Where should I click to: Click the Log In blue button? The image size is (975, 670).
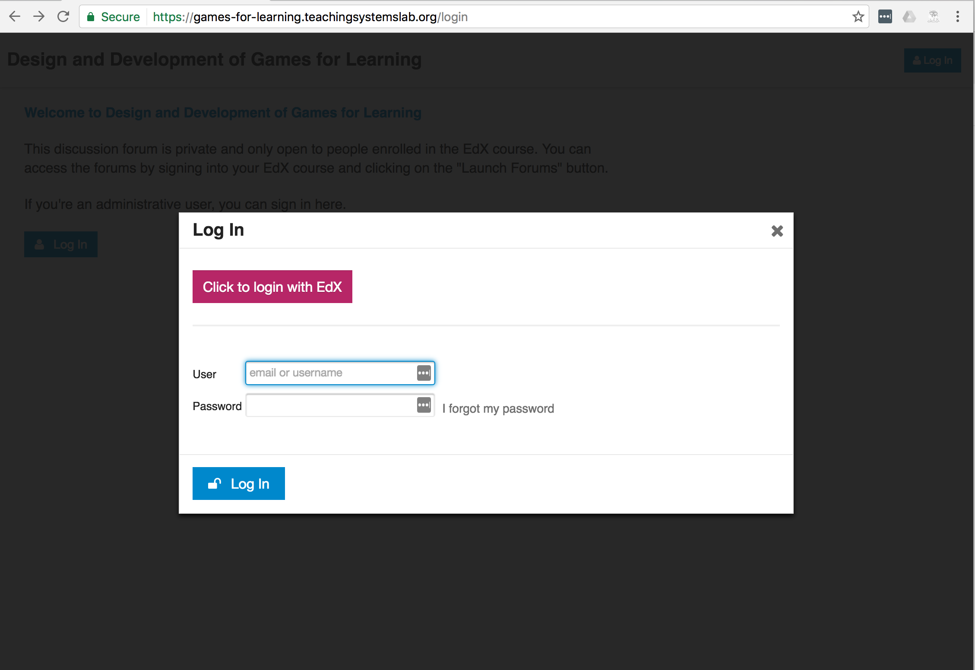click(x=238, y=484)
